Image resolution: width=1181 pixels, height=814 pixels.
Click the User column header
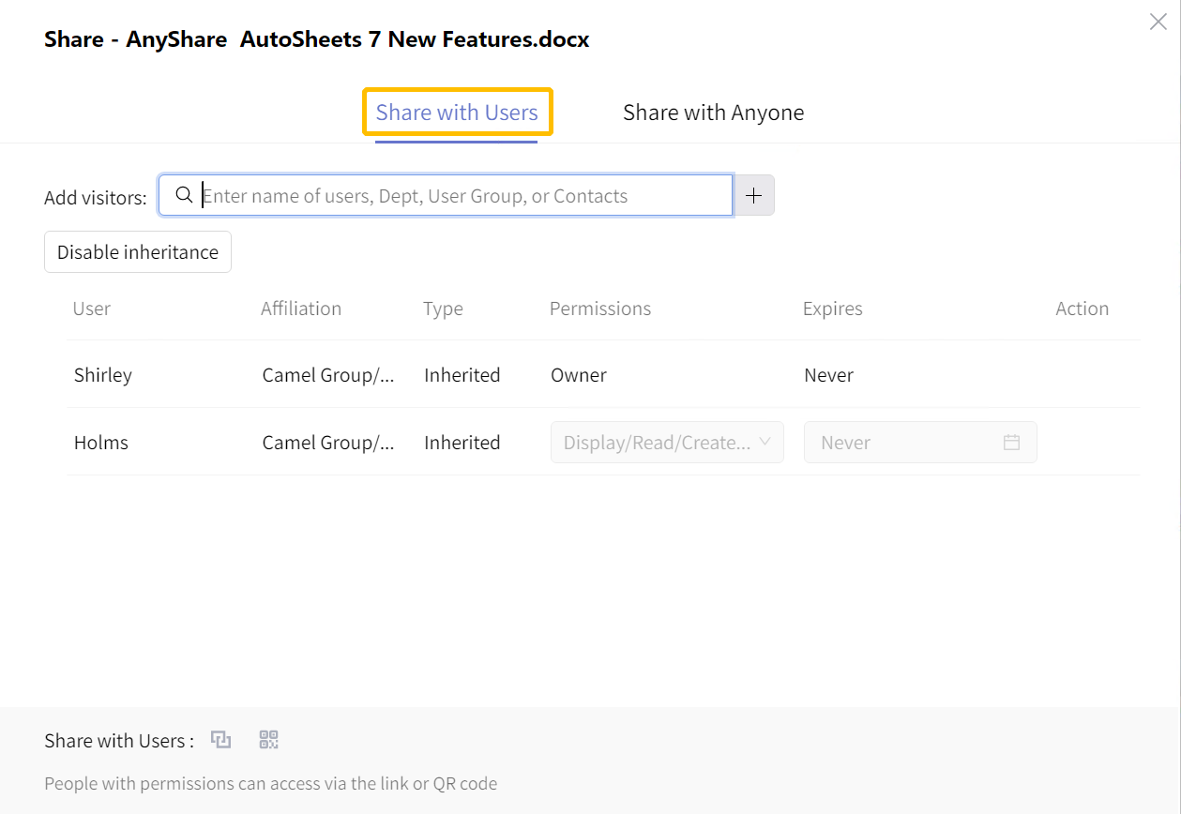click(x=92, y=309)
